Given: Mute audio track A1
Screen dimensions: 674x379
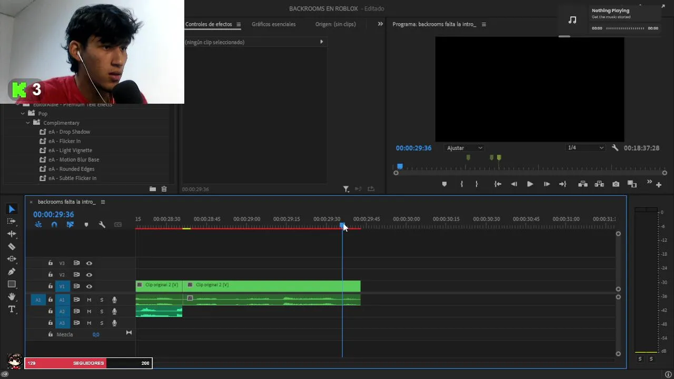Looking at the screenshot, I should (x=89, y=300).
